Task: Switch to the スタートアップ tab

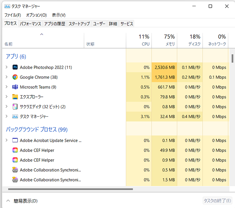Action: coord(79,24)
